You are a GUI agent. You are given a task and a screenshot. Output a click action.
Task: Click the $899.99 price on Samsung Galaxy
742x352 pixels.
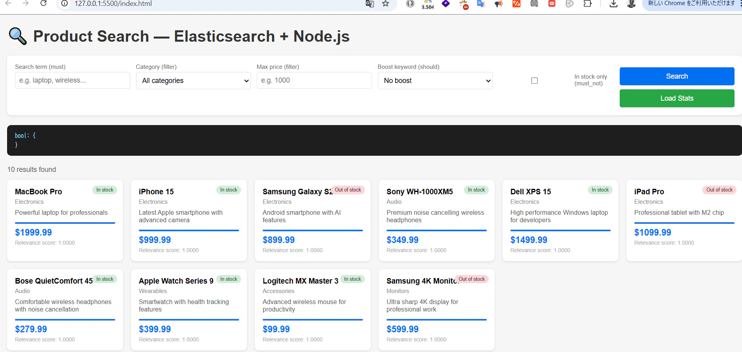pos(279,240)
